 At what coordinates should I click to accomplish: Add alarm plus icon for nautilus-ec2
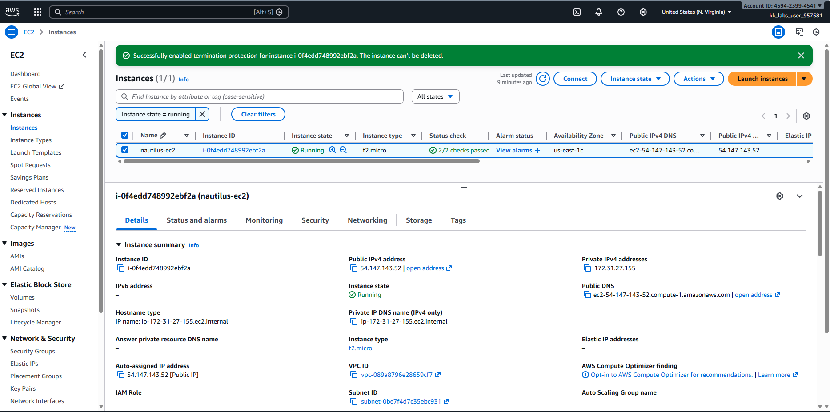coord(537,150)
